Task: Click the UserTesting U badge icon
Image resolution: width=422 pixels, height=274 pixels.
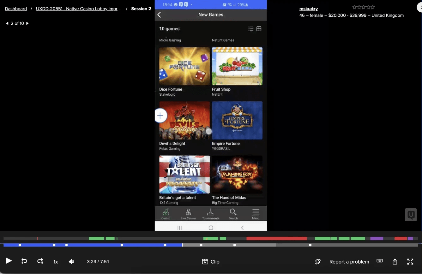Action: (x=411, y=215)
